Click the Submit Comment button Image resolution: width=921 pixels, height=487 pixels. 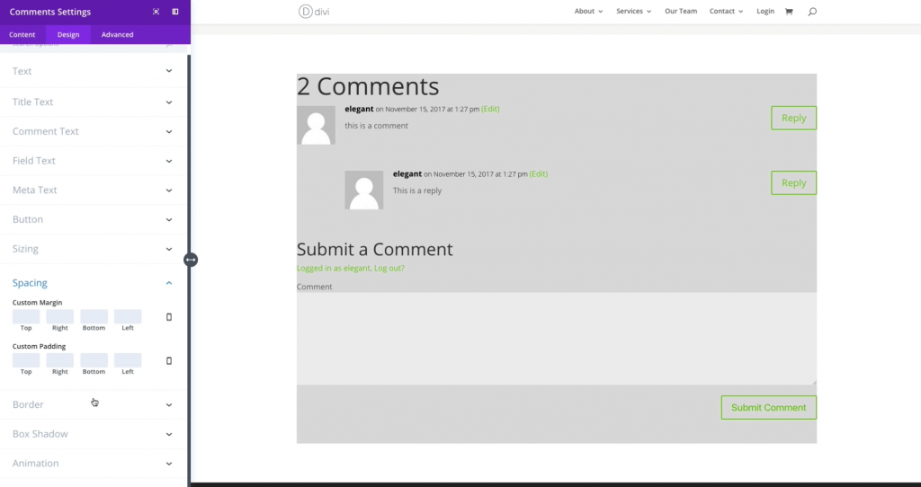[768, 408]
